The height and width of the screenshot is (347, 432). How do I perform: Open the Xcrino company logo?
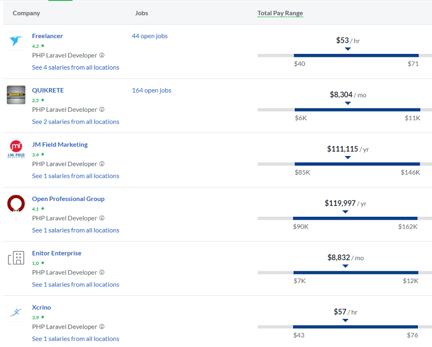[x=16, y=312]
